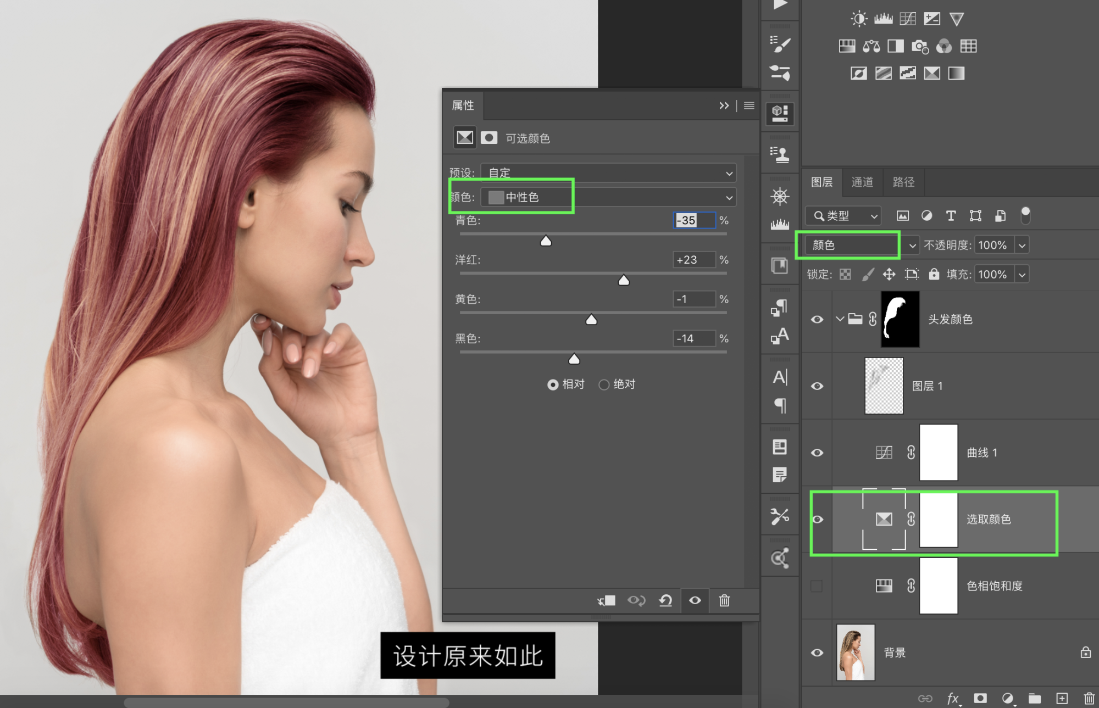Click the 背景 layer thumbnail
The width and height of the screenshot is (1099, 708).
856,652
